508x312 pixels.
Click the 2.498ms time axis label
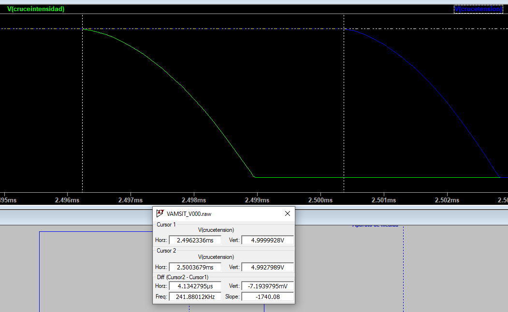(x=194, y=200)
